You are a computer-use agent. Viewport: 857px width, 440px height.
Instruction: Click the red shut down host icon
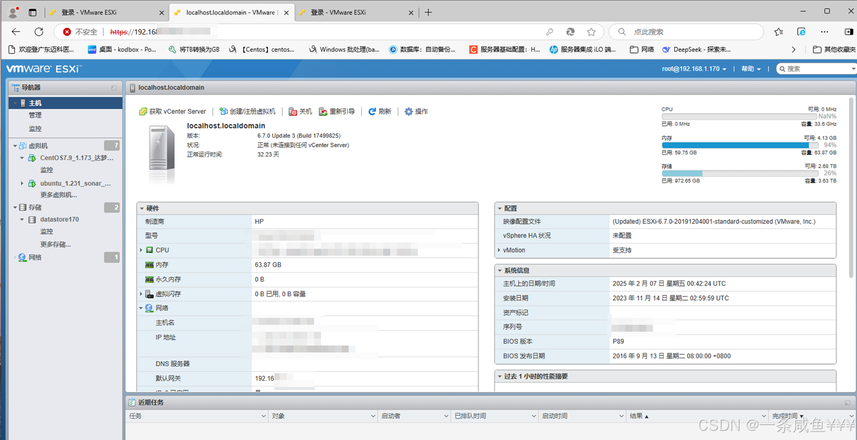[x=293, y=111]
